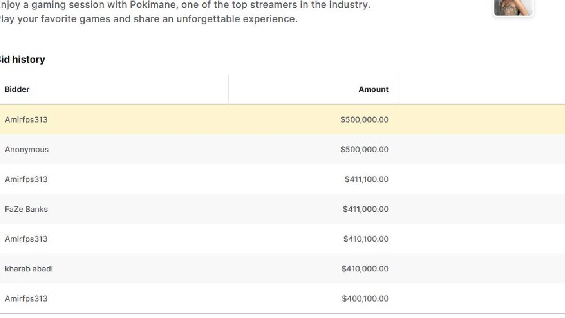Select Amirfps313 name beside the $411,100.00 bid
The height and width of the screenshot is (318, 565).
tap(26, 179)
